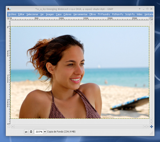This screenshot has height=142, width=160.
Task: Click the image menu triangle by the ruler
Action: pyautogui.click(x=9, y=18)
